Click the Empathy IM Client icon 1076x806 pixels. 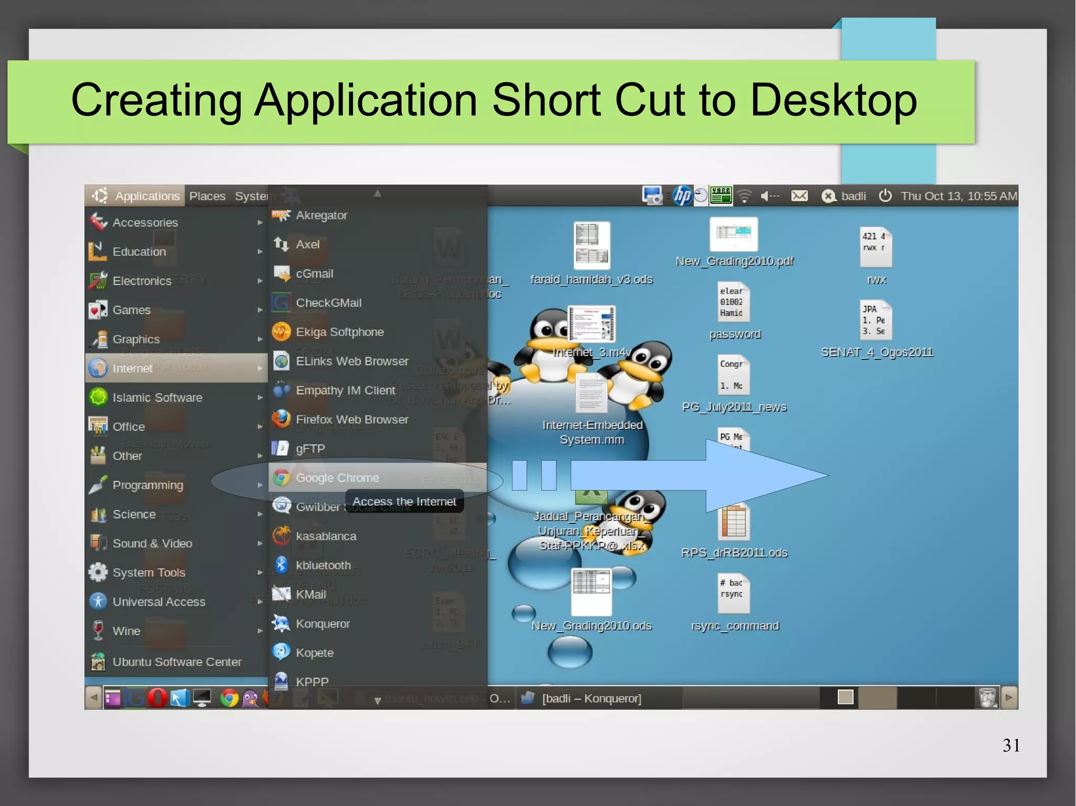click(x=281, y=390)
